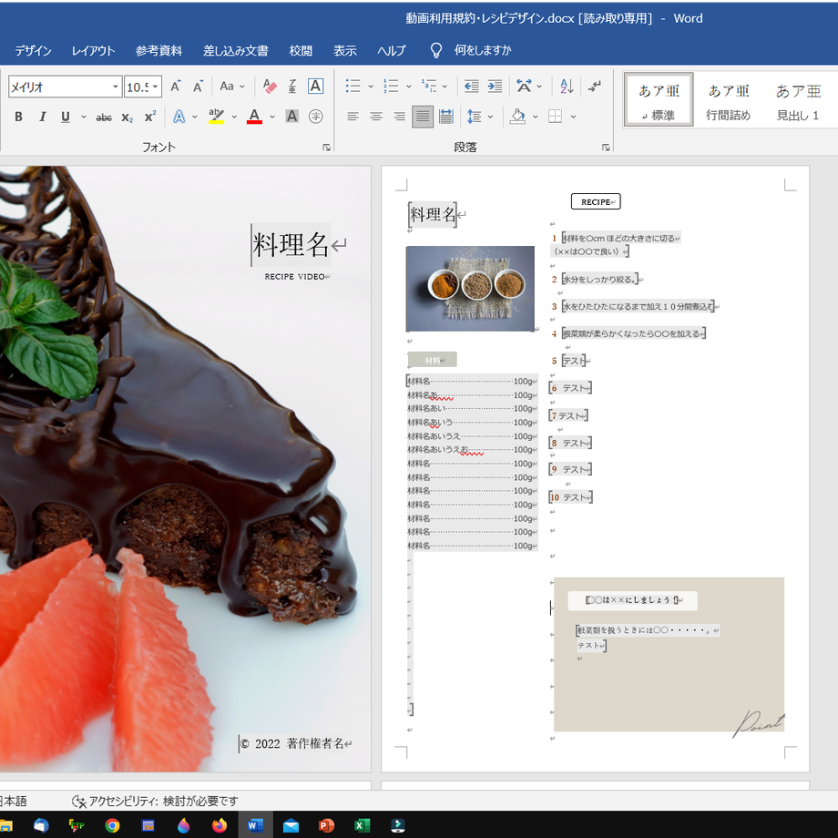This screenshot has height=838, width=838.
Task: Click アクセシビリティ: 検討が必要です status text
Action: click(163, 802)
